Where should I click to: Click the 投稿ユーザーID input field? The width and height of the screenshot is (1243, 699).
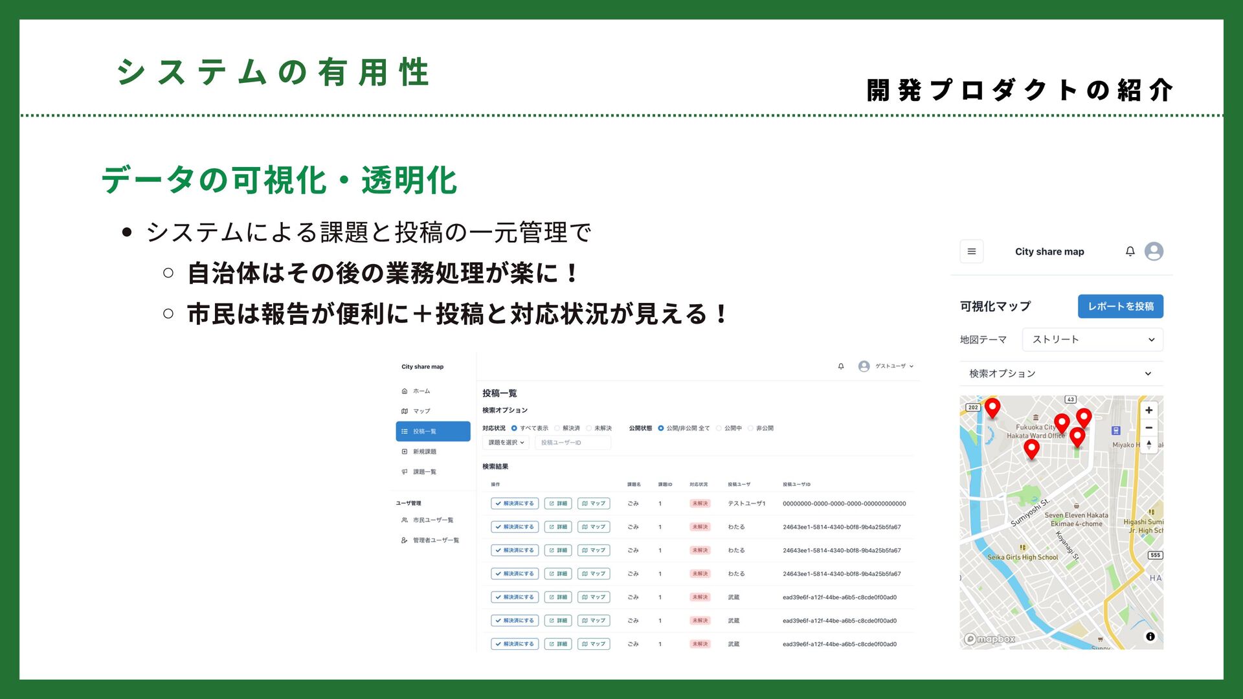pos(572,443)
